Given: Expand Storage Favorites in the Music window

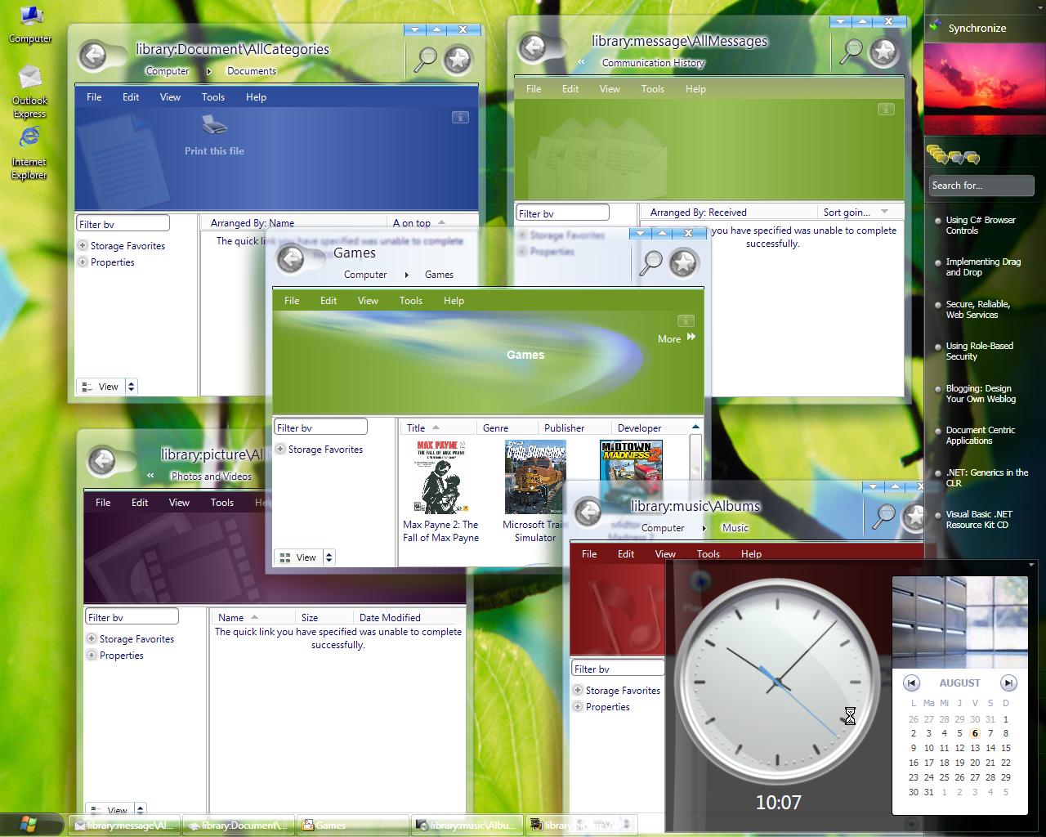Looking at the screenshot, I should coord(578,690).
